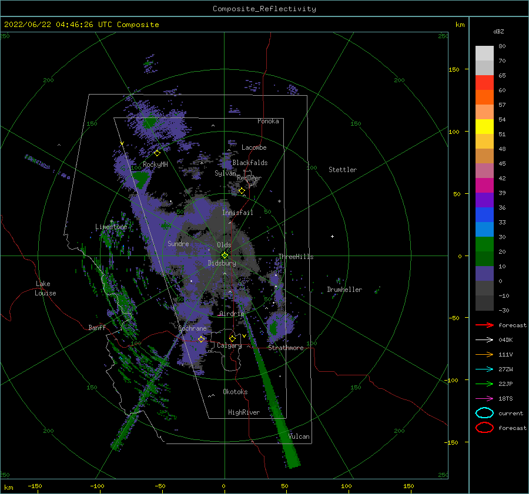
Task: Click the green echo cell north of Strathmore
Action: tap(273, 327)
